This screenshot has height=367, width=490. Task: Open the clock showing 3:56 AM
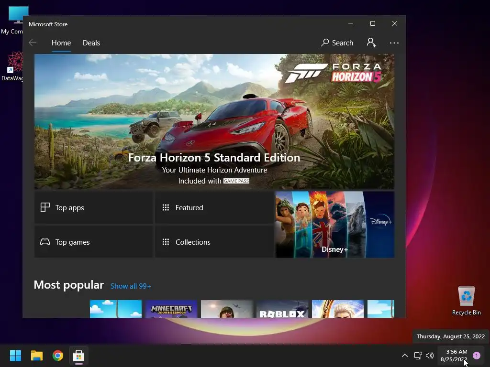[455, 356]
